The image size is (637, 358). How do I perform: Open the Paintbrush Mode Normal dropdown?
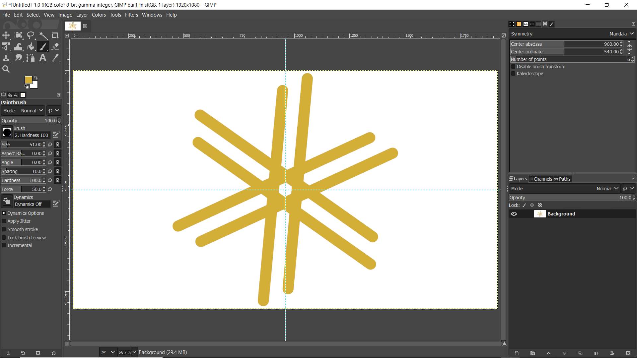[x=32, y=111]
